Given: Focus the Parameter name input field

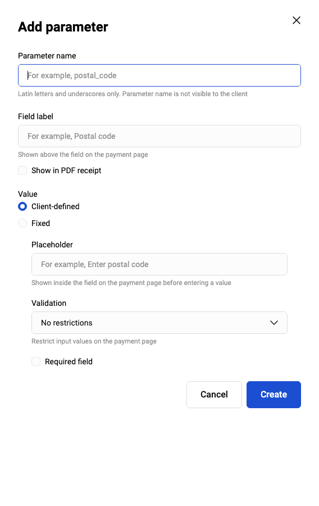Looking at the screenshot, I should [159, 75].
